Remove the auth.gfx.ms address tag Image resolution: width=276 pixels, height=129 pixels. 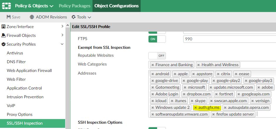click(x=196, y=108)
